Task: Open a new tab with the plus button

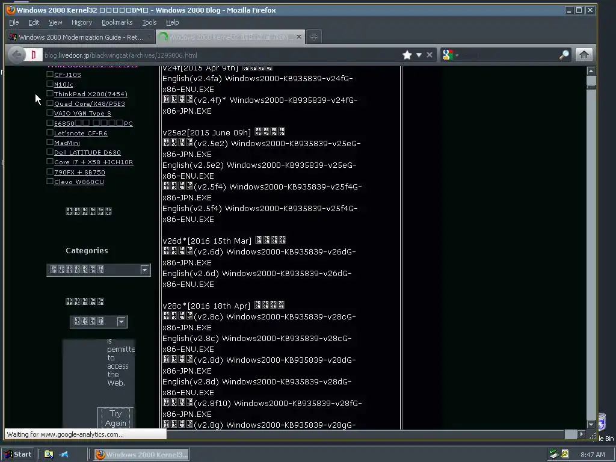Action: pos(313,37)
